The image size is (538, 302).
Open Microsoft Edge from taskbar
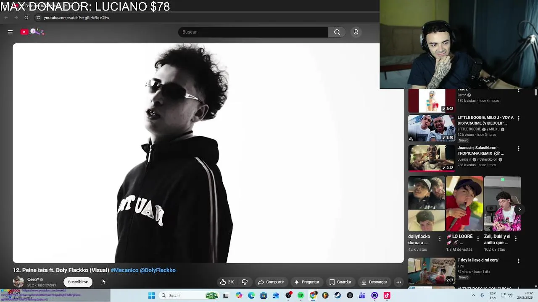click(251, 295)
